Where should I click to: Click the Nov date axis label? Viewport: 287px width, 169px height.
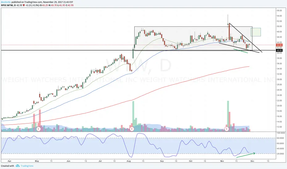[222, 161]
